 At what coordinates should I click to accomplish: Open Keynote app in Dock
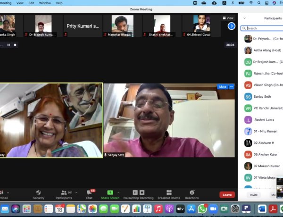coord(147,209)
